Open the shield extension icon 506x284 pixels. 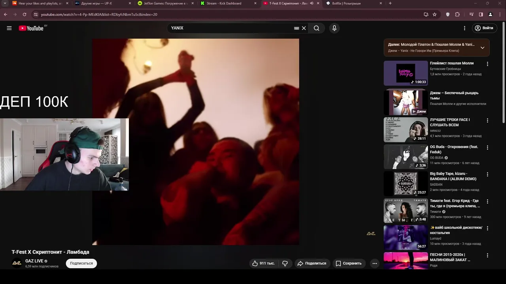coord(447,15)
